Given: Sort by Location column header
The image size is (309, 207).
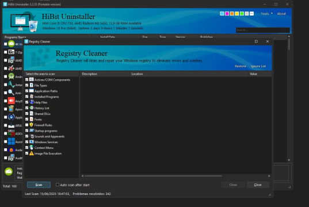Looking at the screenshot, I should (189, 74).
